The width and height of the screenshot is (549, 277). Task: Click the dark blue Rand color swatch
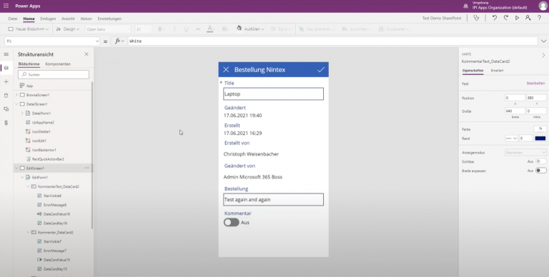540,138
